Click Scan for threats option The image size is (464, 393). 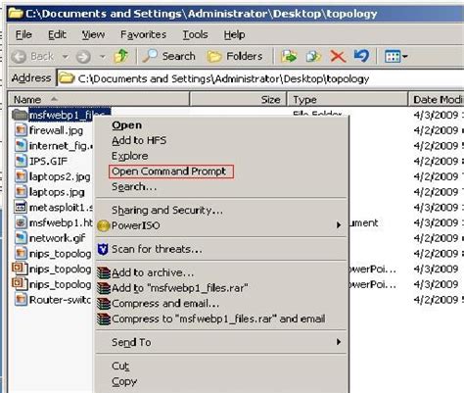157,249
